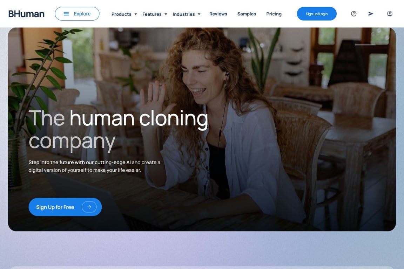Click the hero video of waving woman
The width and height of the screenshot is (404, 269).
(x=202, y=129)
